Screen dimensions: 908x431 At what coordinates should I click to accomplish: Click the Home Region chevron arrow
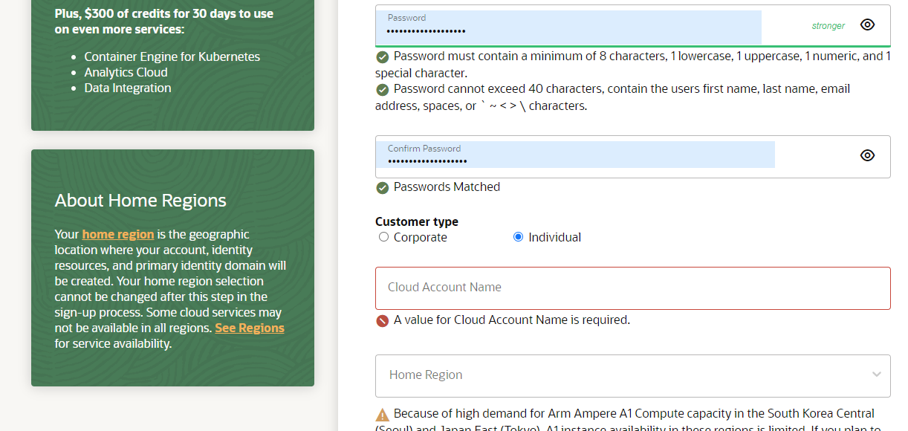click(x=875, y=375)
